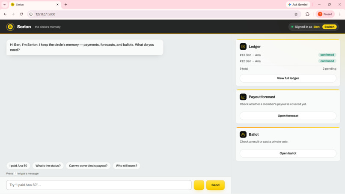
Task: Open the browser extensions puzzle icon
Action: coord(307,14)
